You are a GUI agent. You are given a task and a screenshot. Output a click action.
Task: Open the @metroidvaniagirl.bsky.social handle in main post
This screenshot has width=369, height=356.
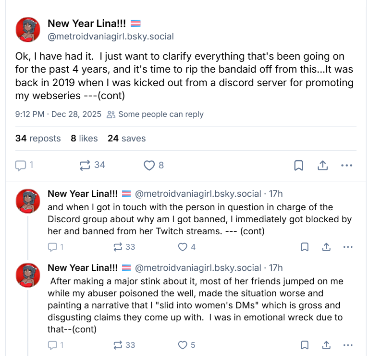111,37
